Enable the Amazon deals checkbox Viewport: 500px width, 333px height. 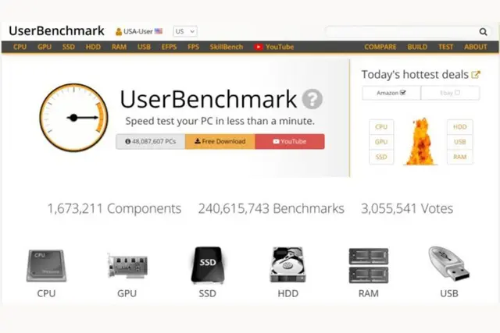pos(403,93)
